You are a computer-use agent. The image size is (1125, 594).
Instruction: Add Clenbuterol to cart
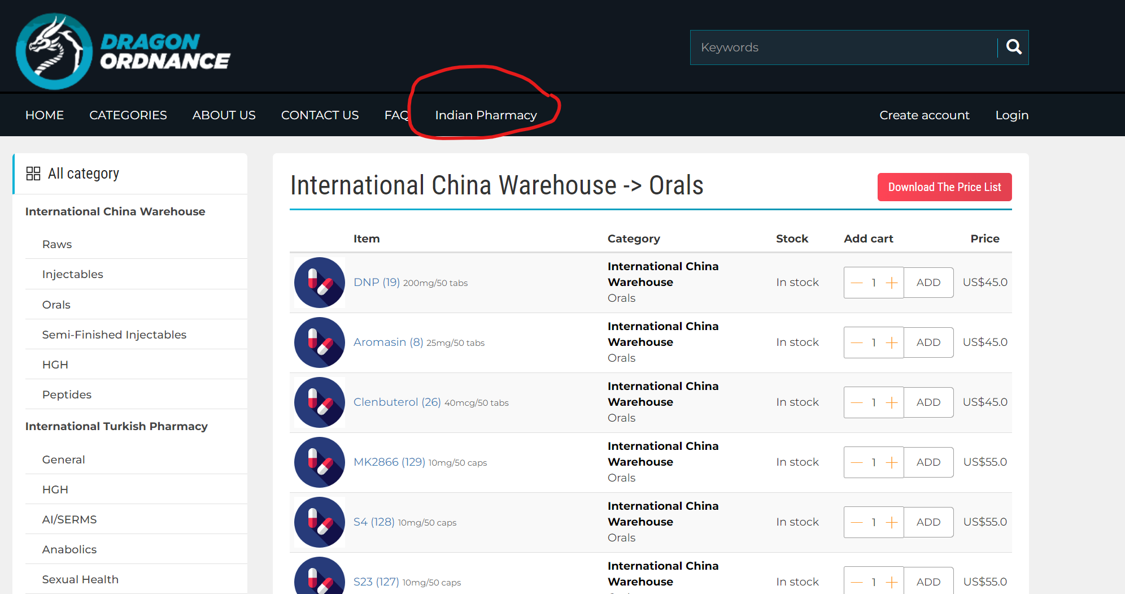(x=928, y=402)
